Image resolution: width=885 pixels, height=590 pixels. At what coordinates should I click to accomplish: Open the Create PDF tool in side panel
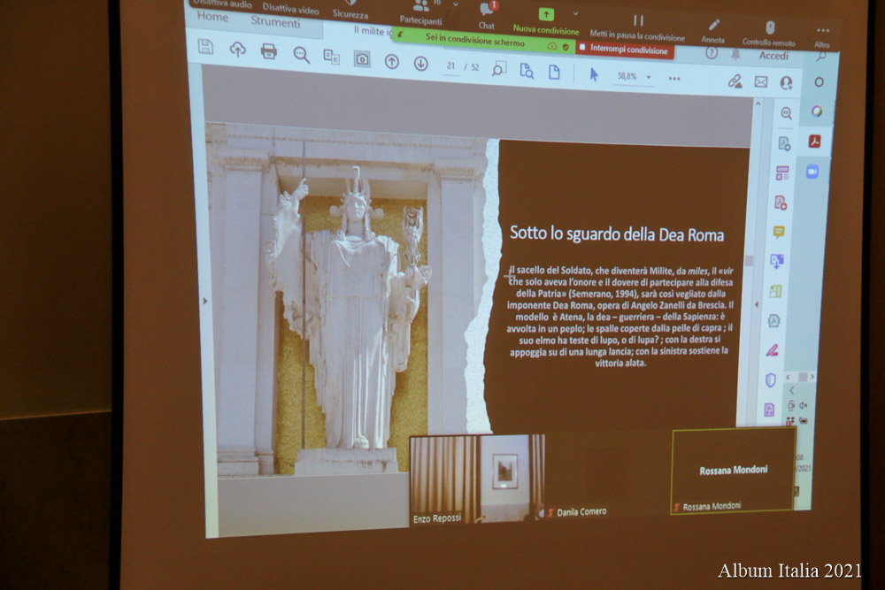[x=781, y=203]
